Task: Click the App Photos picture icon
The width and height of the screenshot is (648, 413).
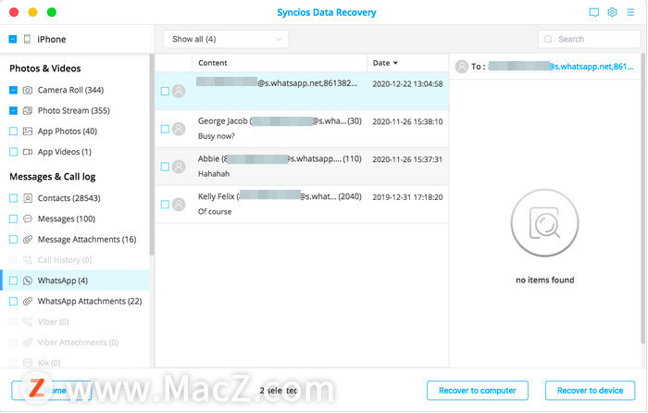Action: pos(28,131)
